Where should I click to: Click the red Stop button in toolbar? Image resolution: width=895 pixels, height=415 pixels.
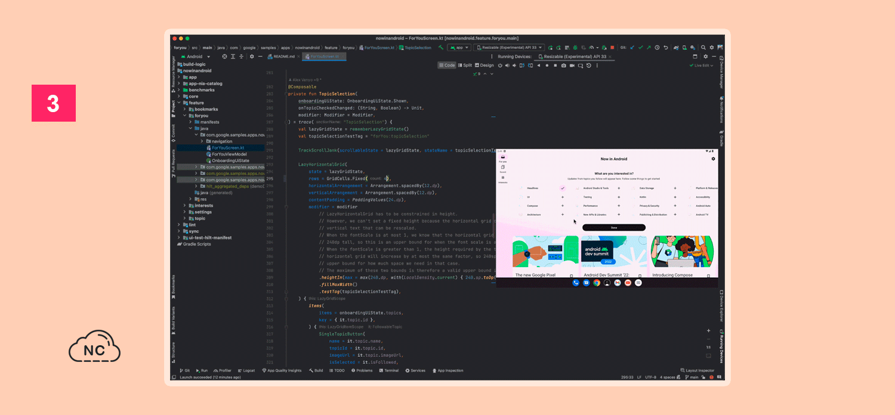(612, 47)
